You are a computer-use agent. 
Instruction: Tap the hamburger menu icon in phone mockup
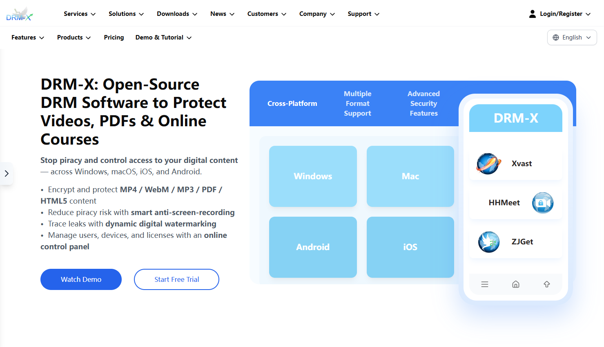tap(485, 284)
